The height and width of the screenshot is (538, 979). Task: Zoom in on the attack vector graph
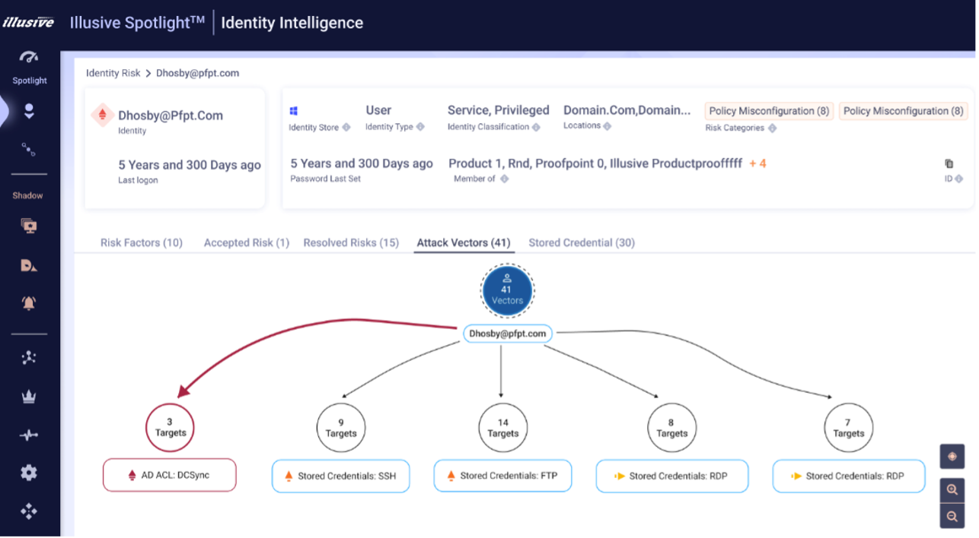click(x=952, y=490)
